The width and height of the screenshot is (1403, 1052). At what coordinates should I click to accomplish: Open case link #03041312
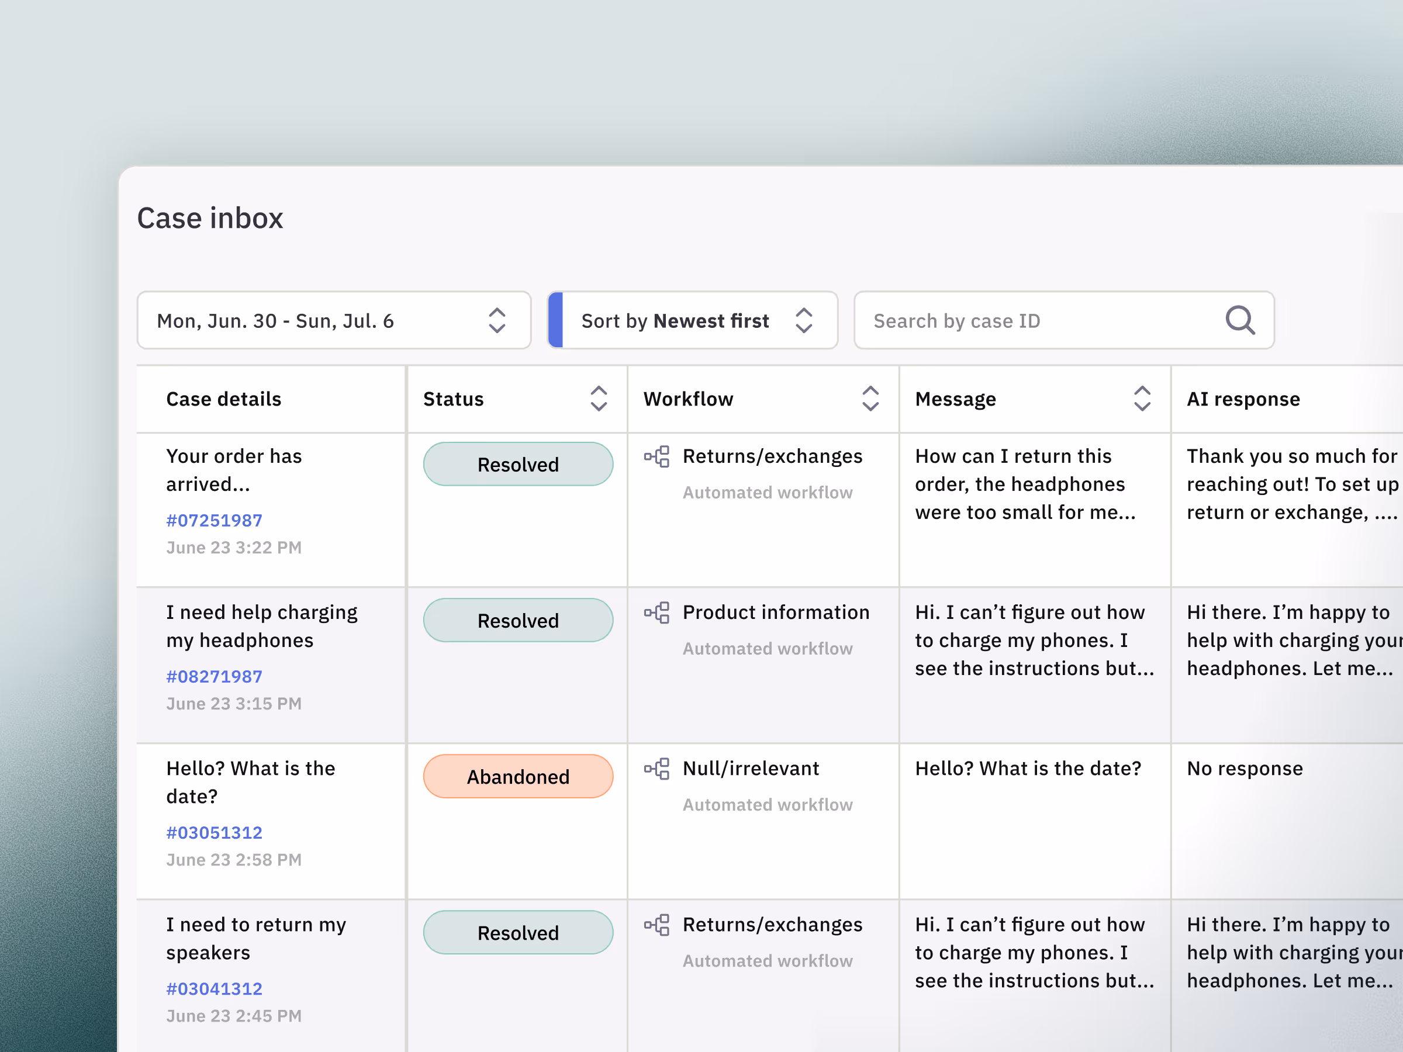click(x=214, y=989)
